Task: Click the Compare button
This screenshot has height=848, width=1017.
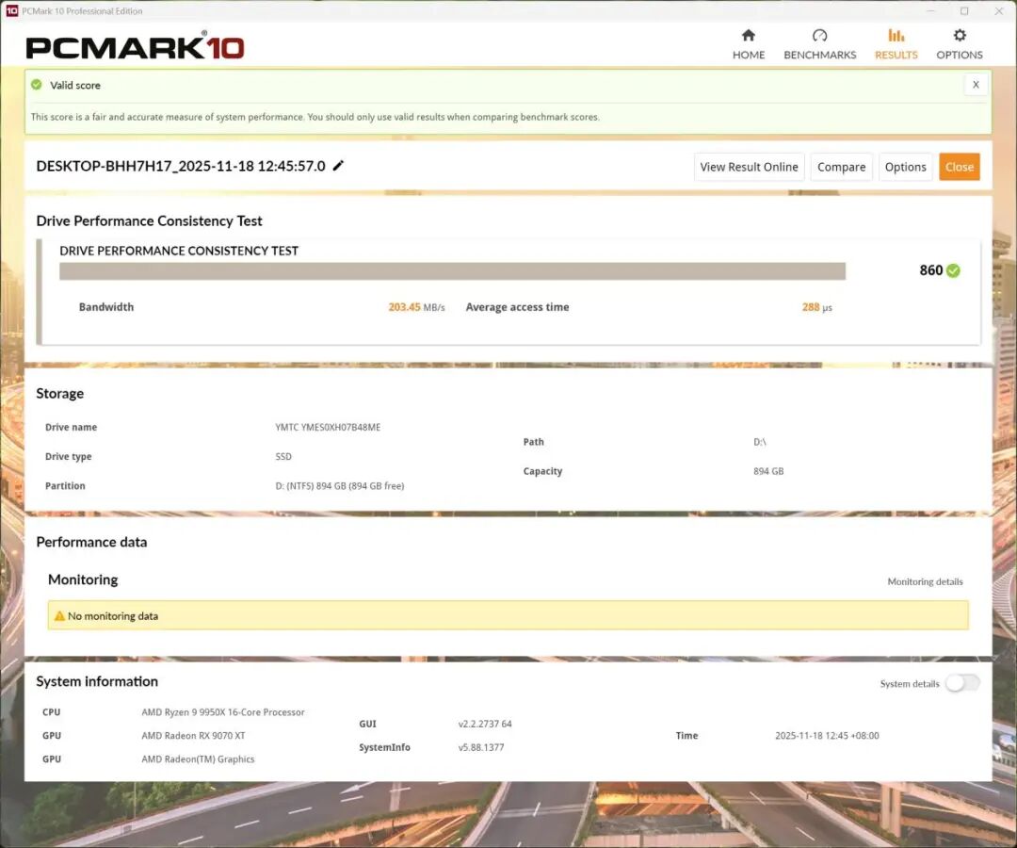Action: 841,167
